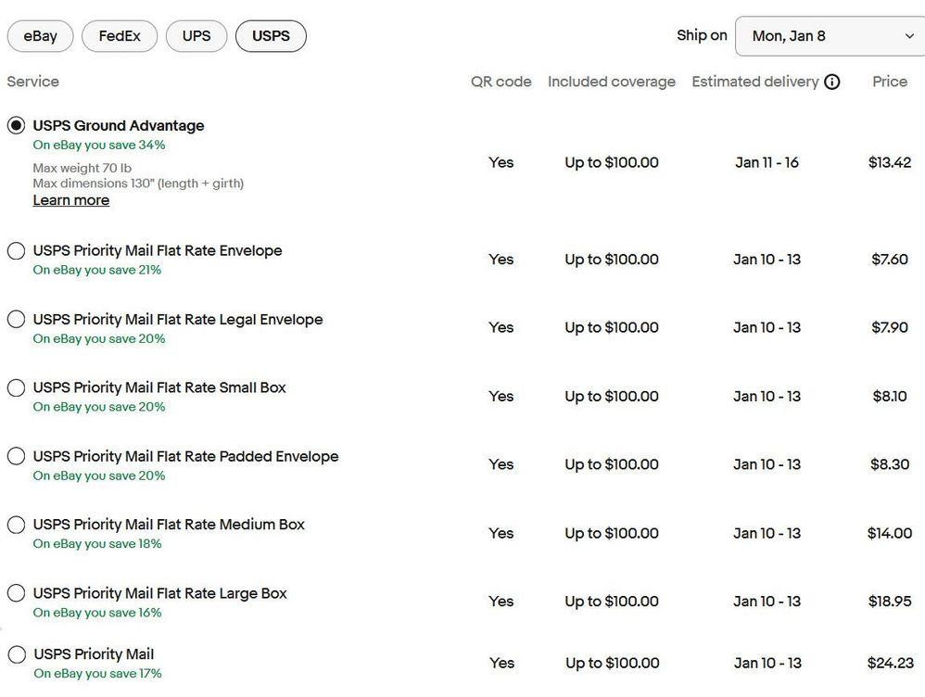Click the USPS Ground Advantage service name
Image resolution: width=925 pixels, height=697 pixels.
pyautogui.click(x=119, y=126)
